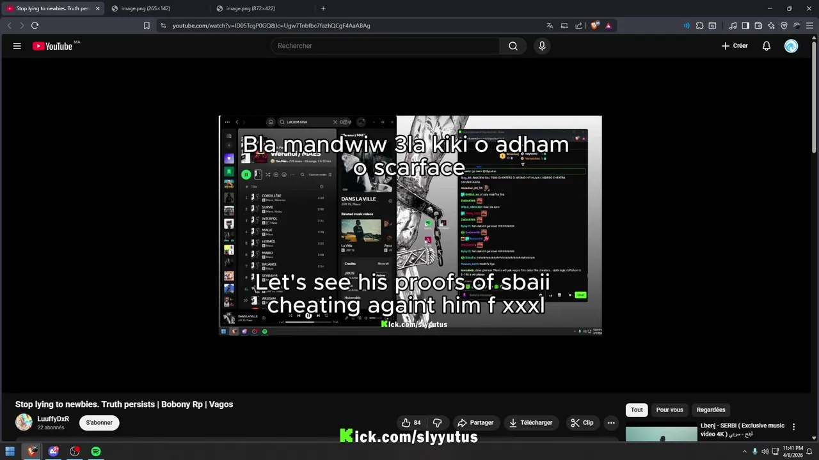819x460 pixels.
Task: Open the Extensions puzzle icon
Action: 699,26
